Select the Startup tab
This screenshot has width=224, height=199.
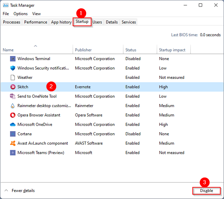coord(82,22)
